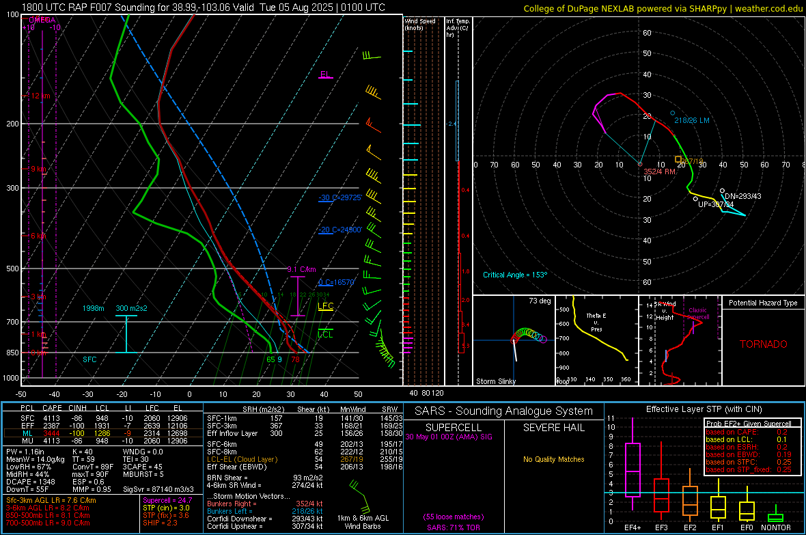Click the SARS: 71% TOR result

(x=454, y=527)
